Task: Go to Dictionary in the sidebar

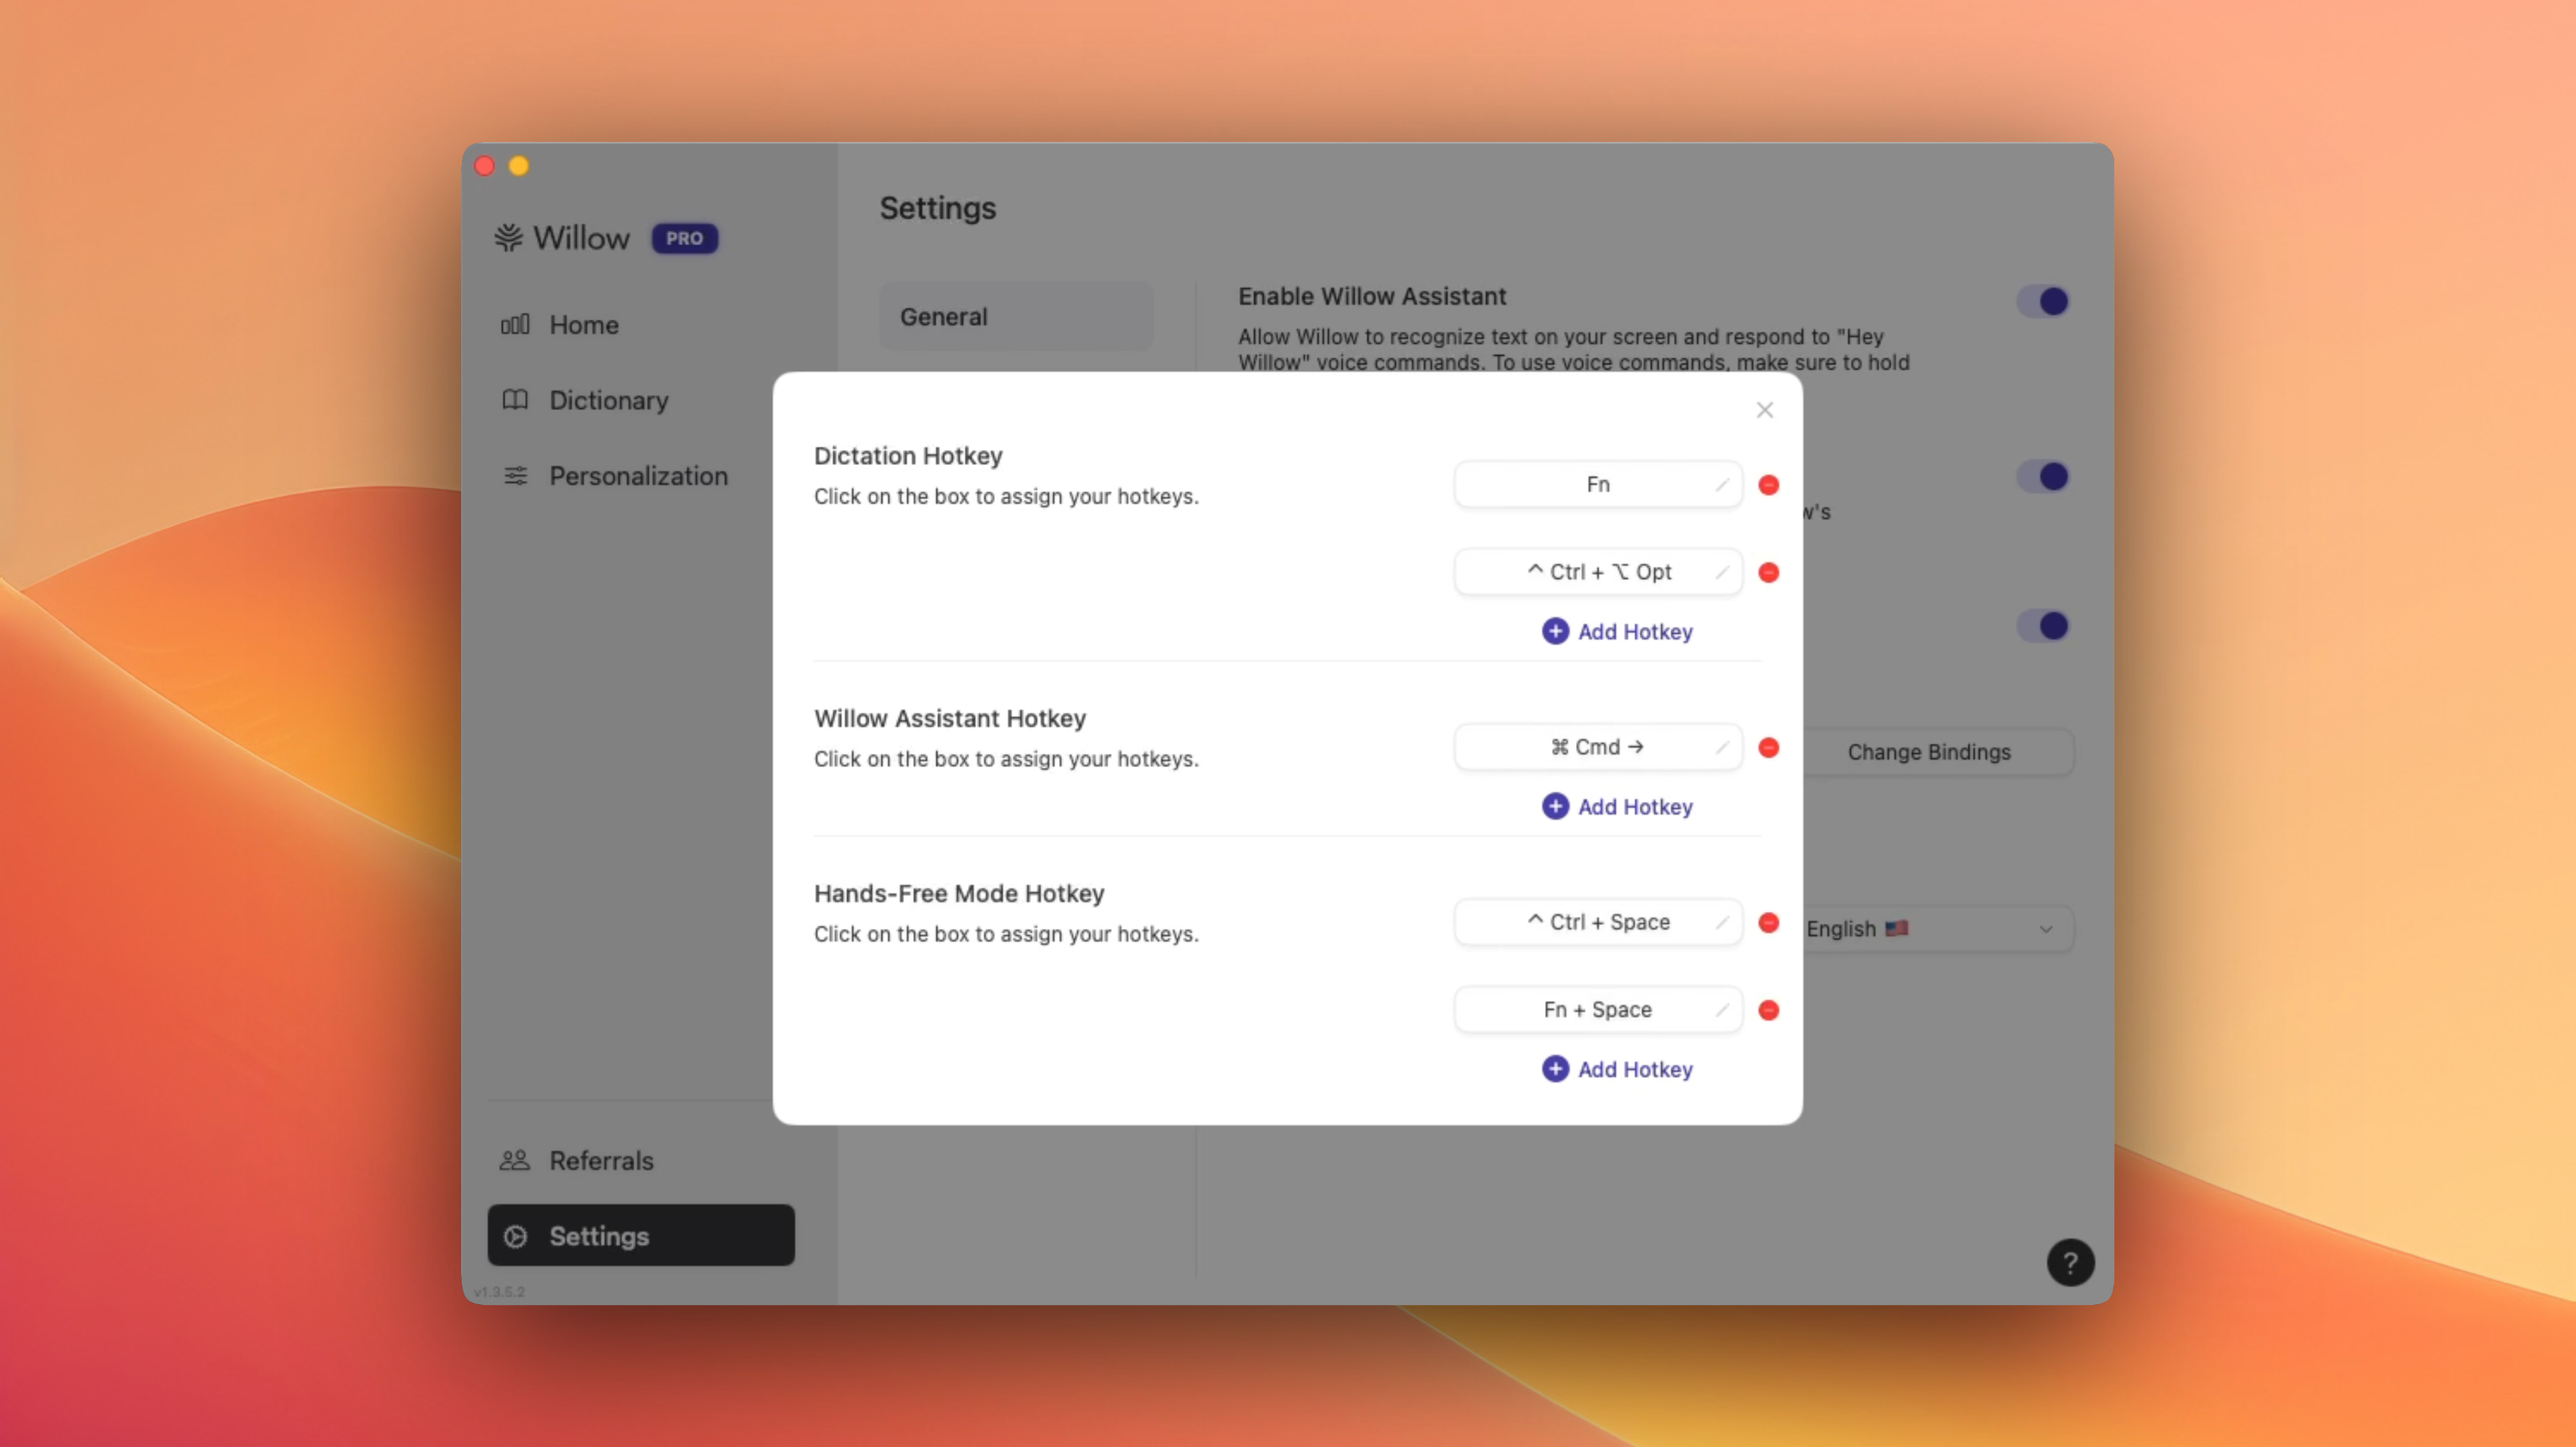Action: pos(608,401)
